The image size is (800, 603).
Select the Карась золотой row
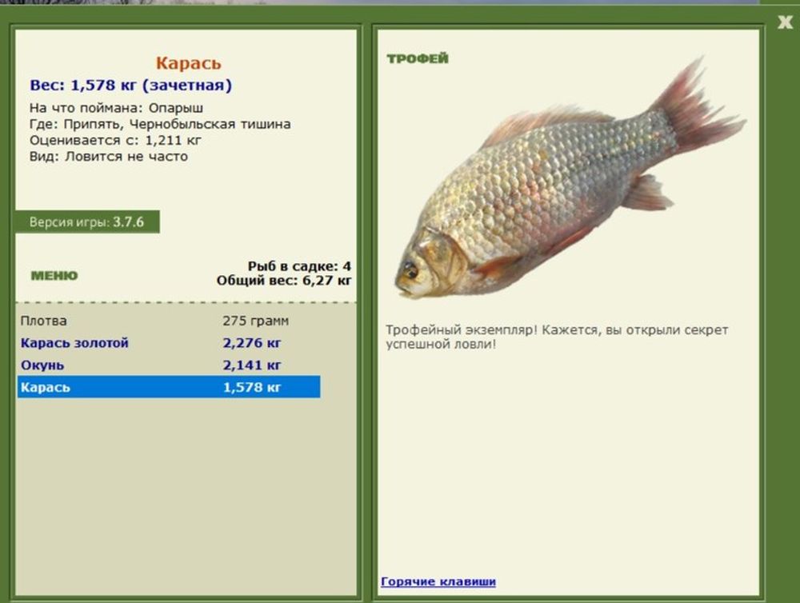pyautogui.click(x=169, y=343)
